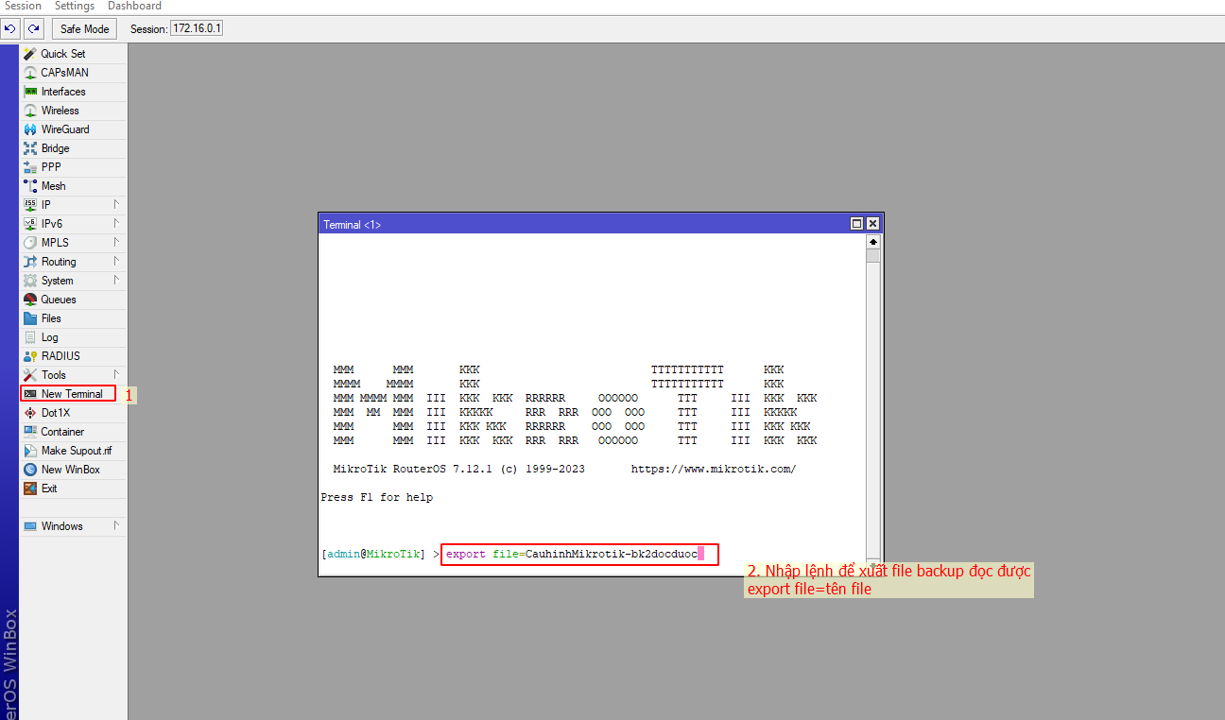The image size is (1225, 720).
Task: Open the Settings menu
Action: pos(75,6)
